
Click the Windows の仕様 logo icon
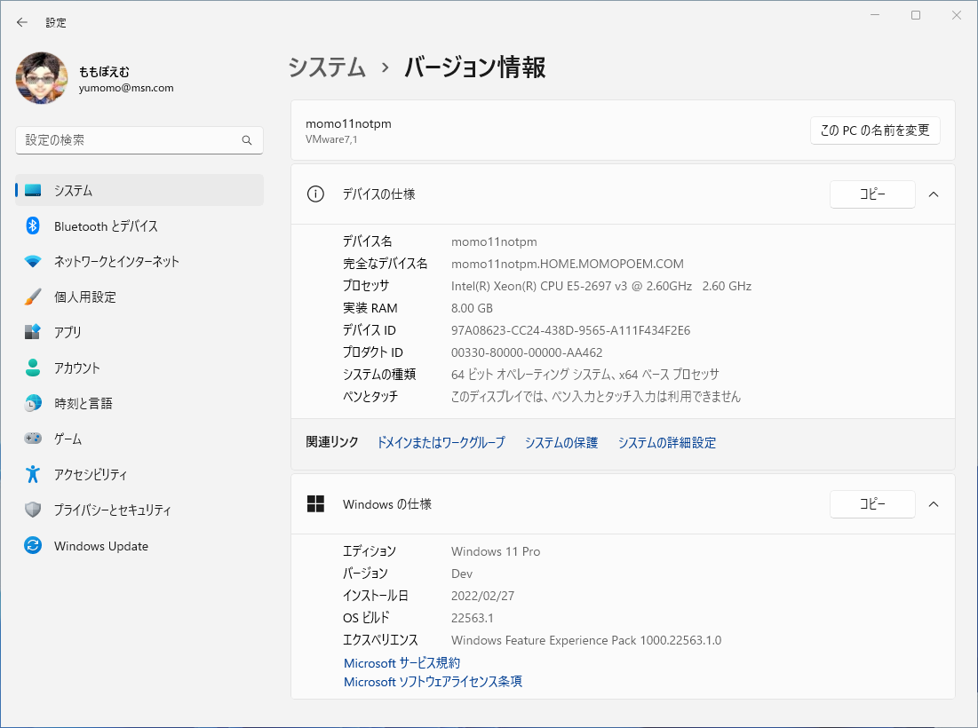315,504
